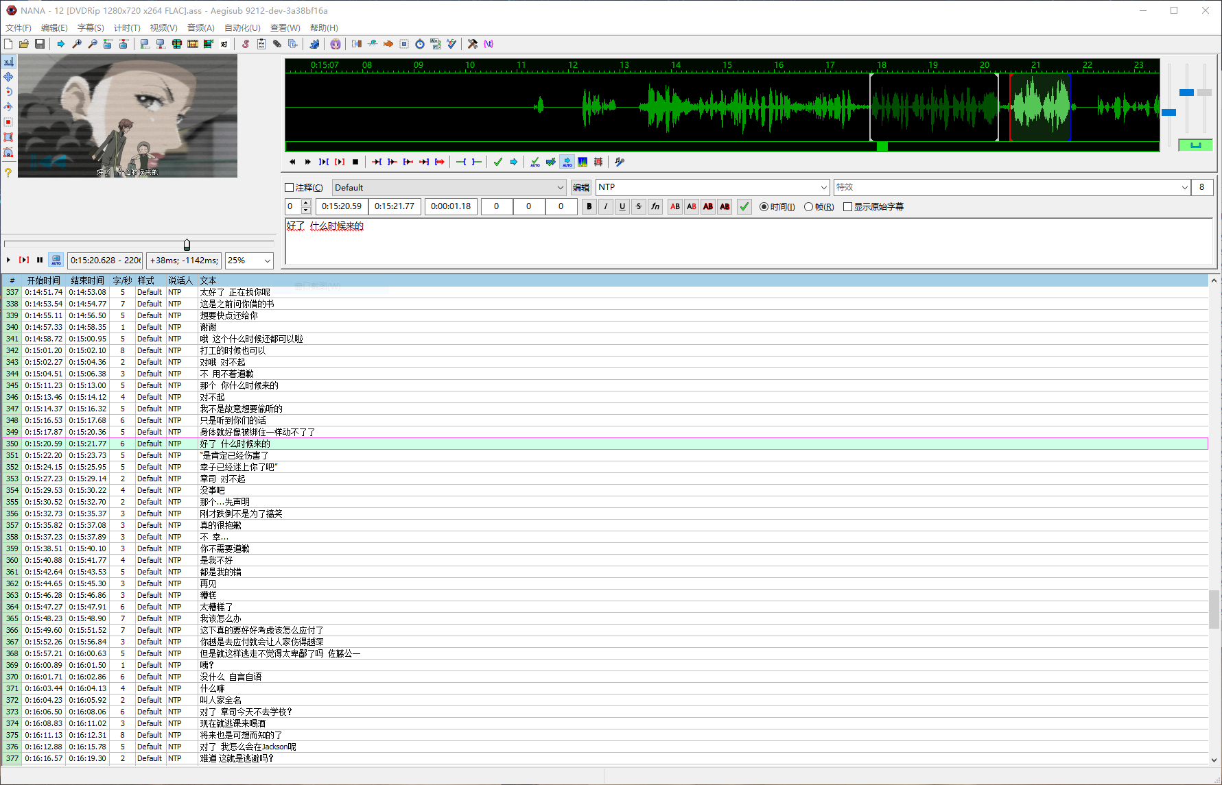
Task: Open the visual typesetting help icon
Action: point(8,173)
